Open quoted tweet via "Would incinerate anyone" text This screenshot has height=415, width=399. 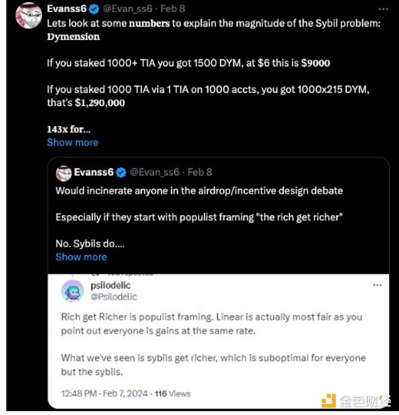click(x=199, y=191)
